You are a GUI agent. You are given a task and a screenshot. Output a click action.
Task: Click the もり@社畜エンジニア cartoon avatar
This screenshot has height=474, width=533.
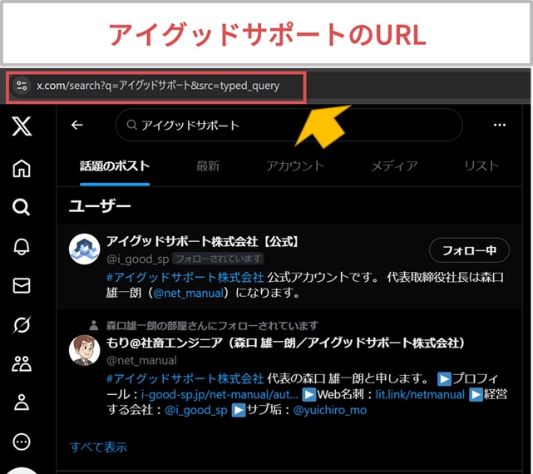tap(84, 350)
